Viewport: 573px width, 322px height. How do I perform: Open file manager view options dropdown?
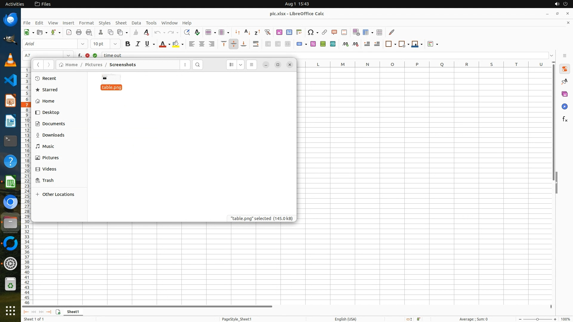click(x=241, y=65)
